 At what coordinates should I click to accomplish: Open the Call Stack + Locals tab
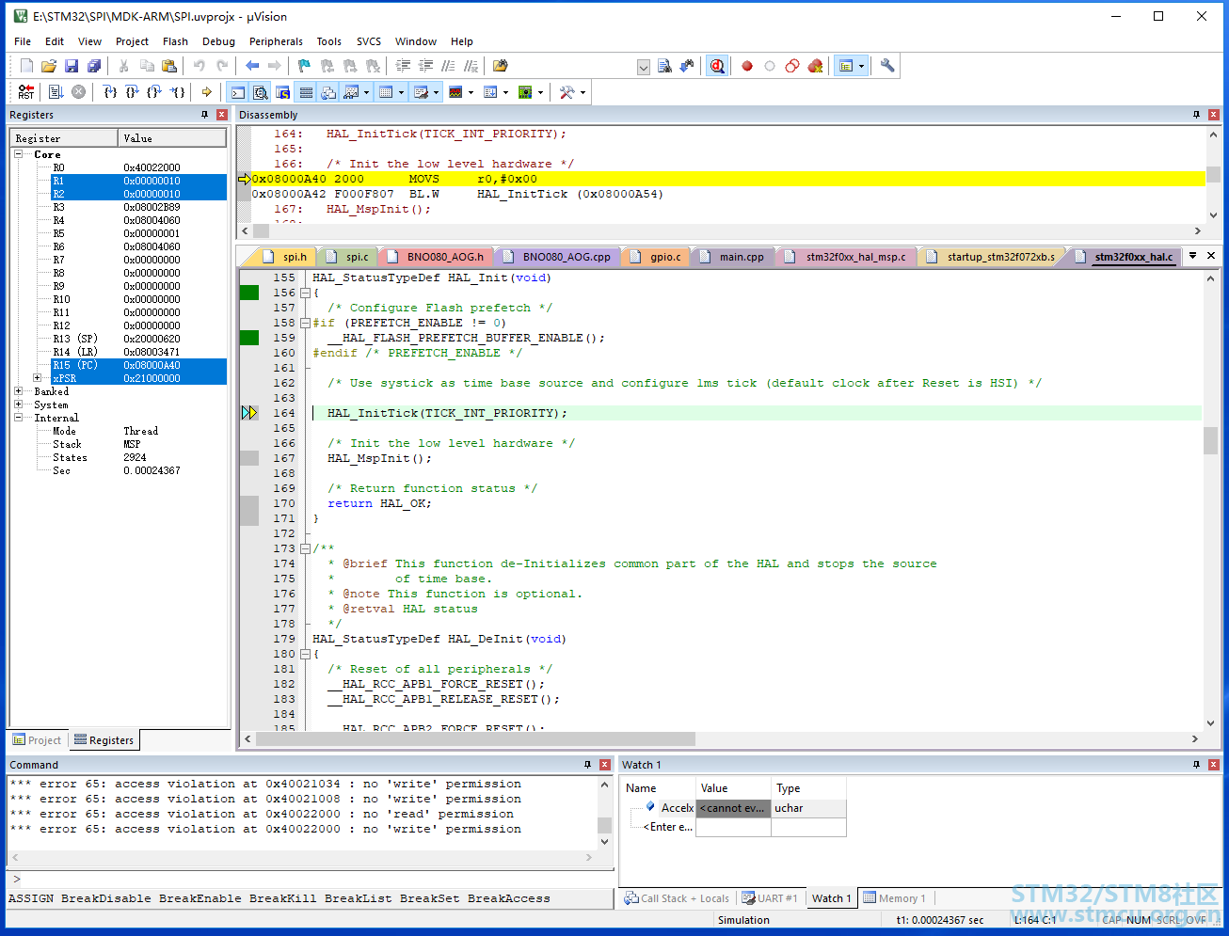(x=677, y=898)
